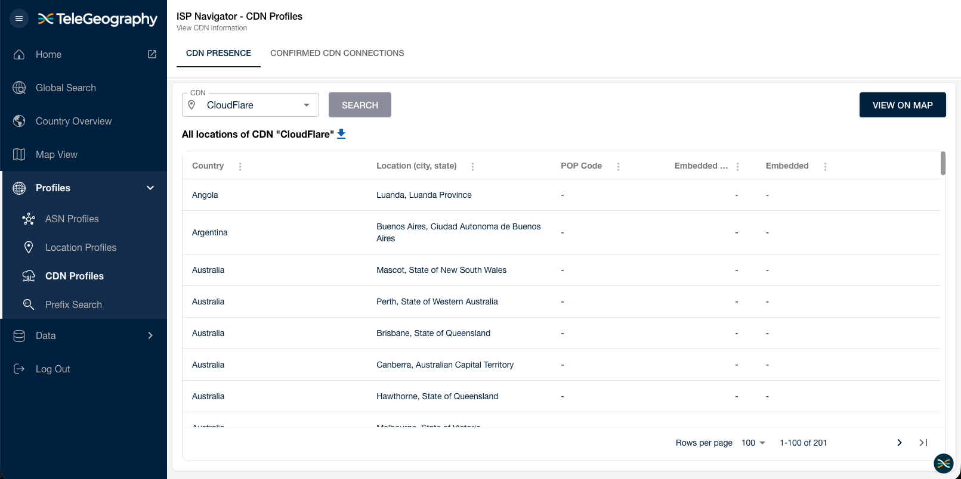
Task: Click the 1-100 of 201 counter
Action: [804, 443]
